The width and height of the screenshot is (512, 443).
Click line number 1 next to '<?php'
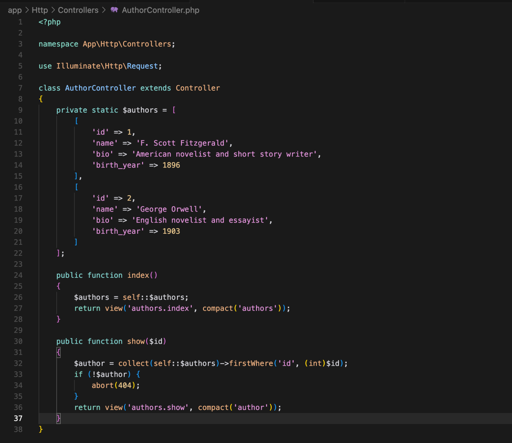click(x=20, y=22)
